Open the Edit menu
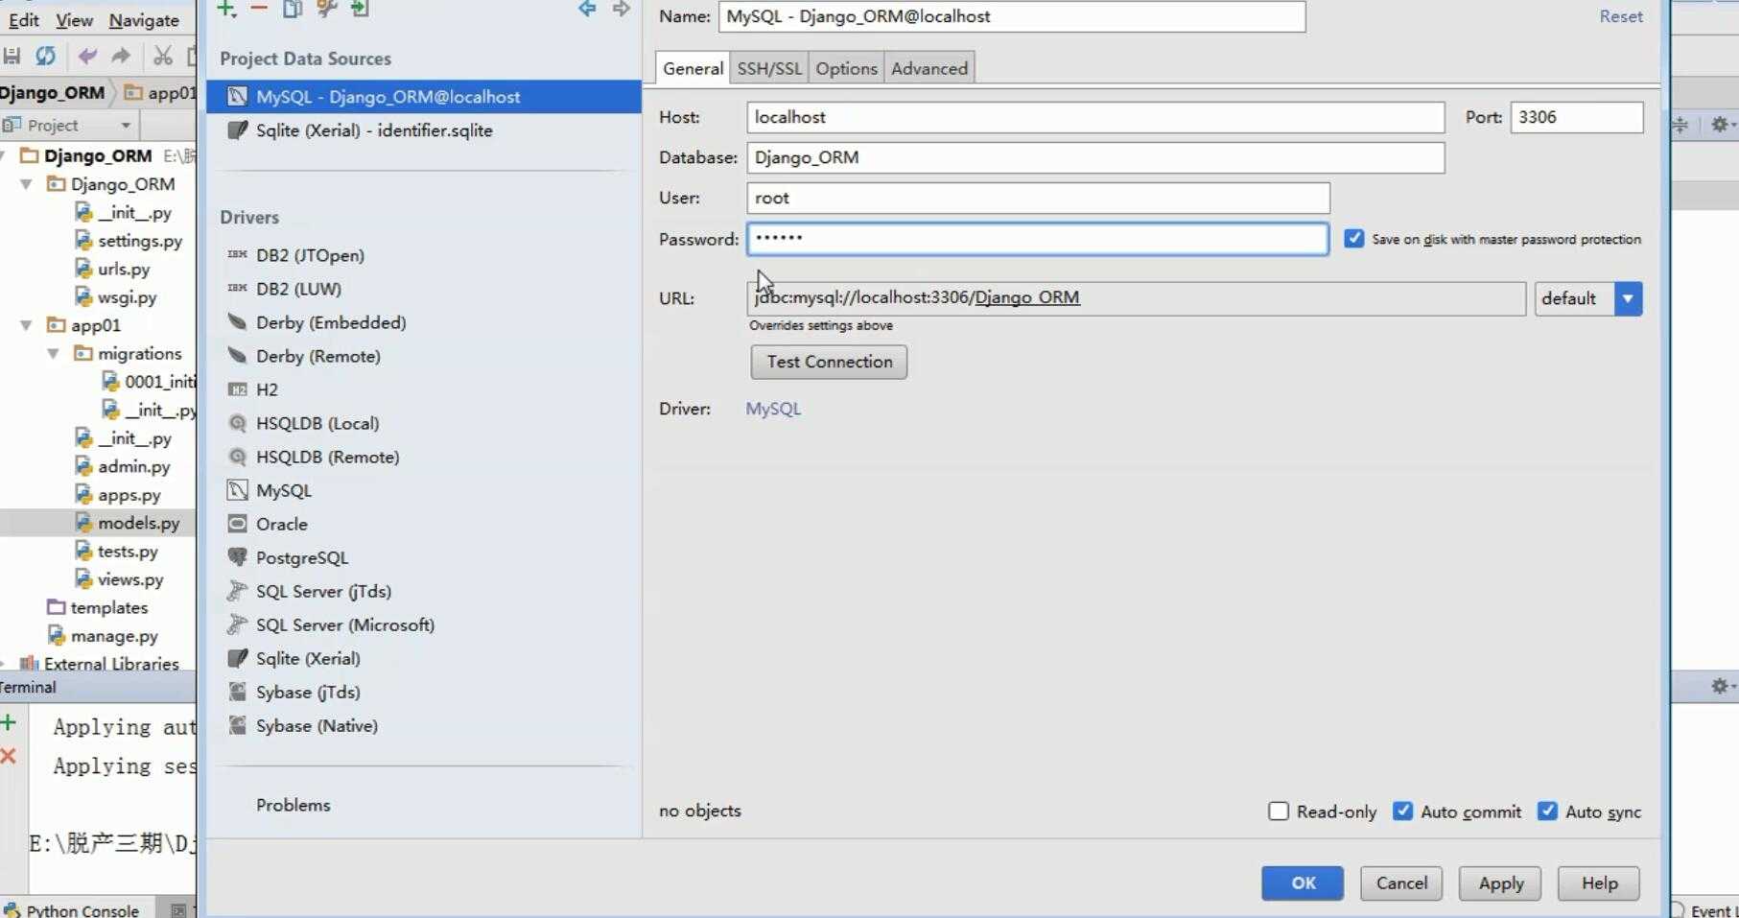 click(x=24, y=20)
